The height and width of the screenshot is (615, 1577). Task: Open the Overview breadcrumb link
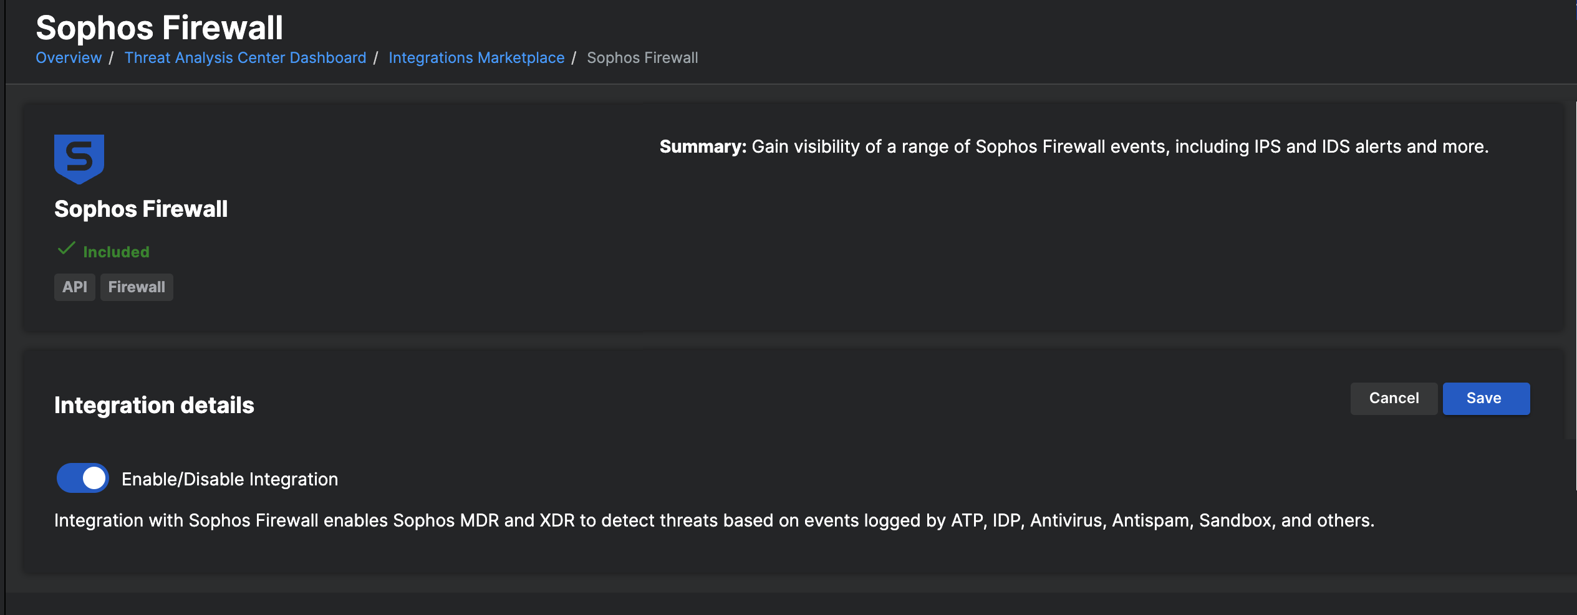click(69, 58)
